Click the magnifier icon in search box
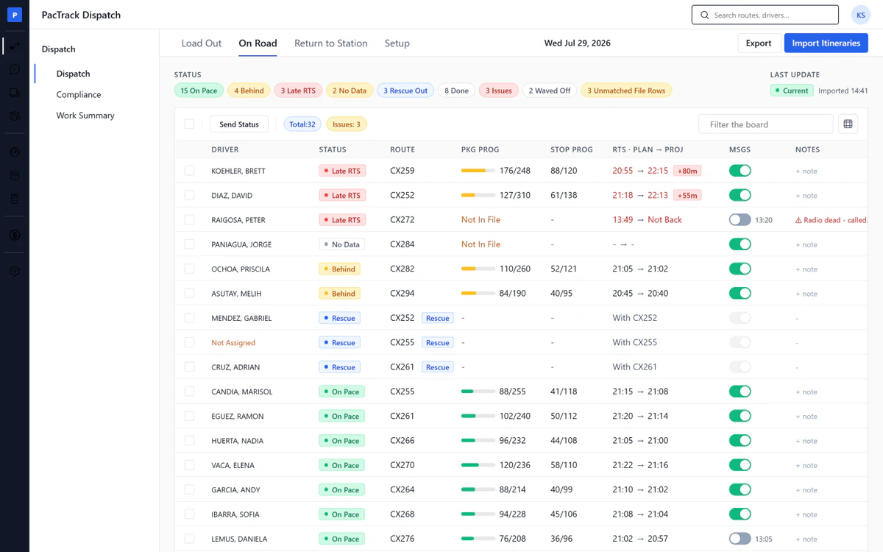Viewport: 883px width, 552px height. pos(704,15)
